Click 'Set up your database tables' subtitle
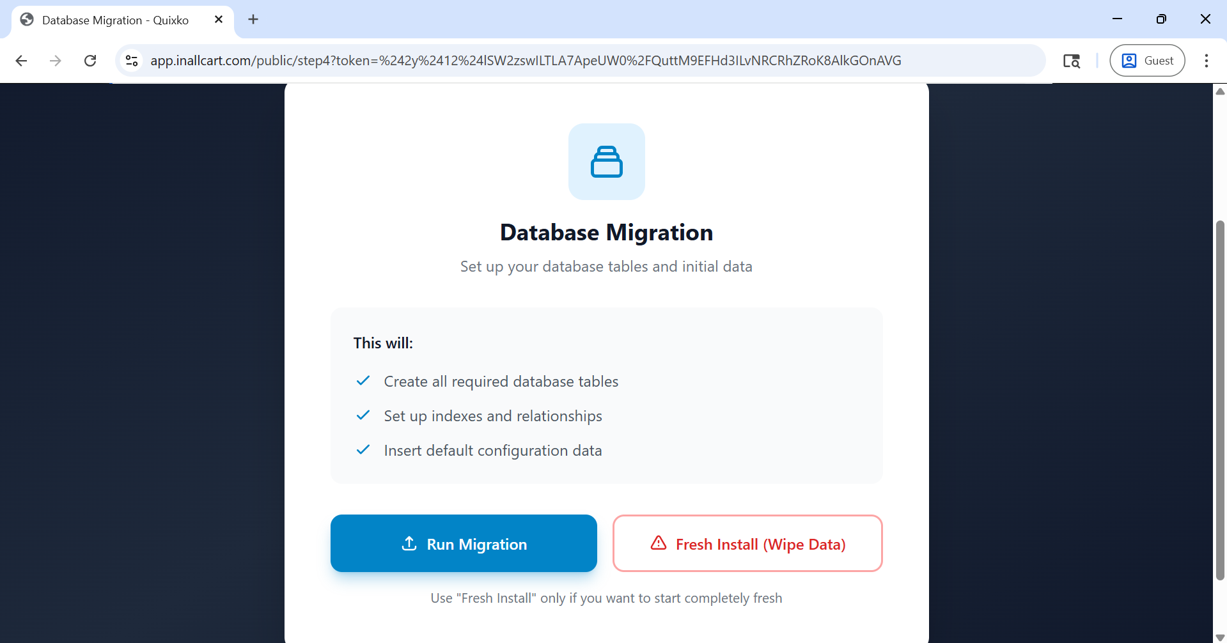1227x643 pixels. coord(606,267)
